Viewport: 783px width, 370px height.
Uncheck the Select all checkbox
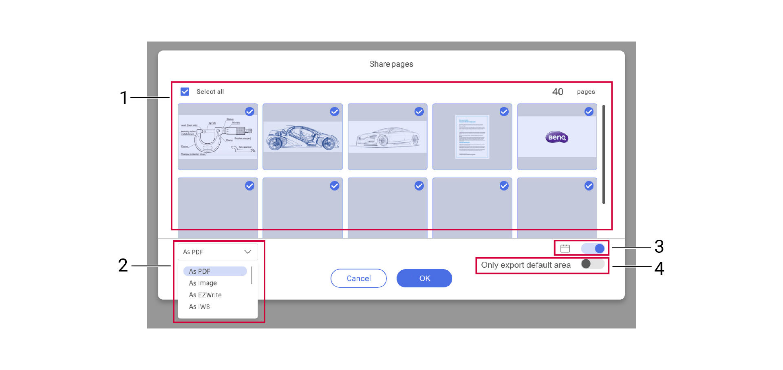click(x=185, y=92)
